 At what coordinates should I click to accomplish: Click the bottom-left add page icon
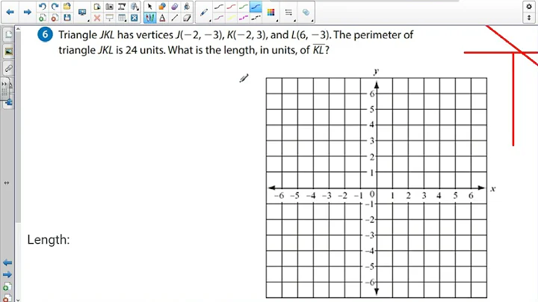[x=7, y=287]
